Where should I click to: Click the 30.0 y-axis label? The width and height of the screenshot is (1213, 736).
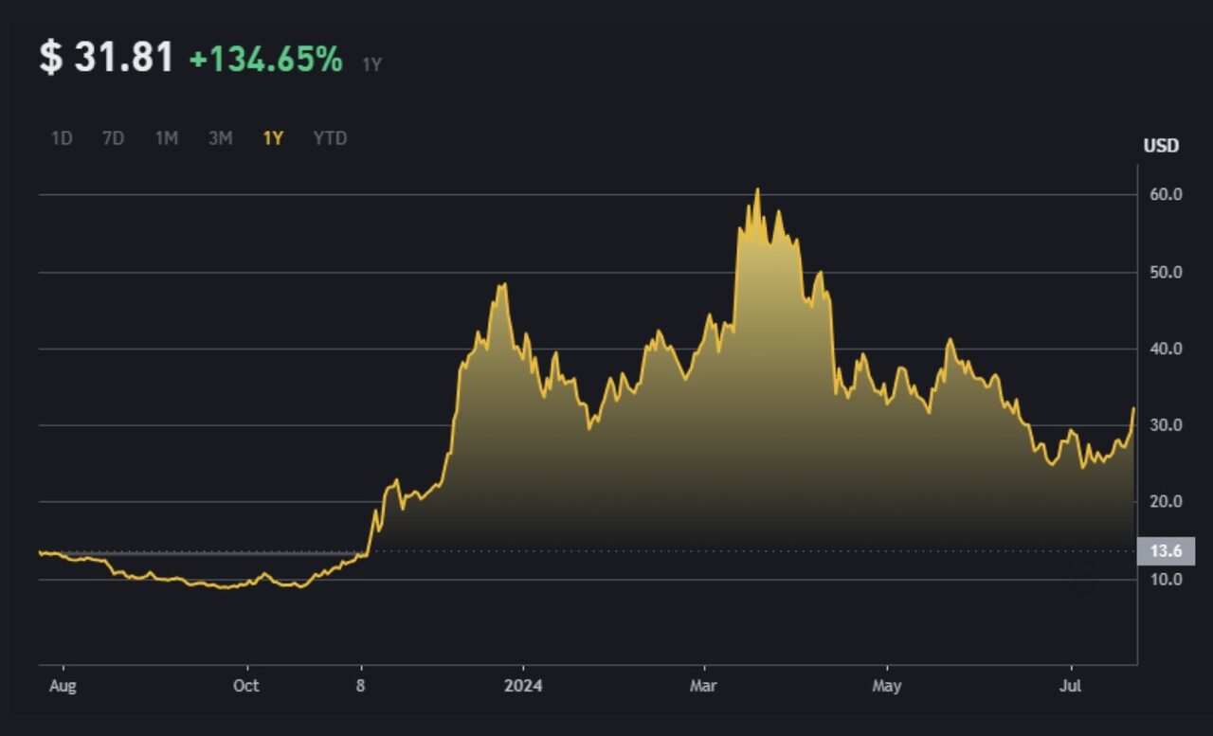(1165, 425)
